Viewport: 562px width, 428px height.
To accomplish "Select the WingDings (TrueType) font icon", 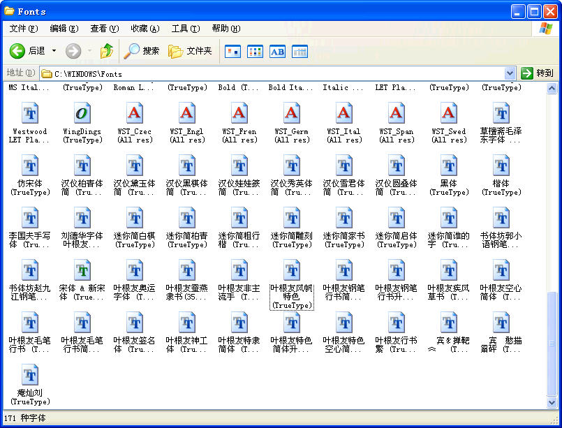I will (82, 113).
